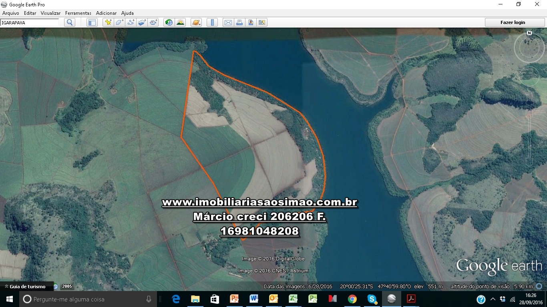Add a placemark with the pushpin icon
This screenshot has height=307, width=547.
[x=108, y=22]
